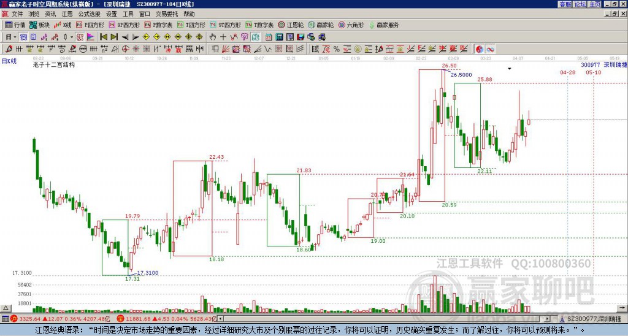The image size is (628, 336).
Task: Open the 江恩 menu
Action: coord(67,14)
